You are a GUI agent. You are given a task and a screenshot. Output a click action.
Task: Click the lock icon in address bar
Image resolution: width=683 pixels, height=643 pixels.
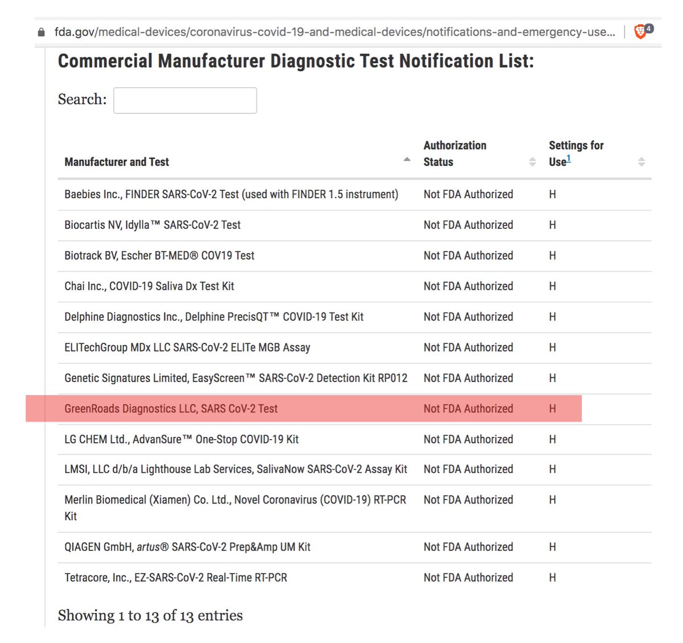[41, 32]
